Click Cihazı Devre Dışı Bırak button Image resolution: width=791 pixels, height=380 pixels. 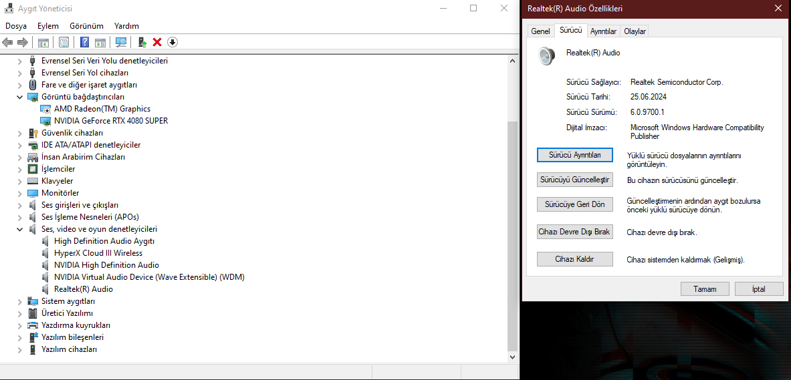574,232
